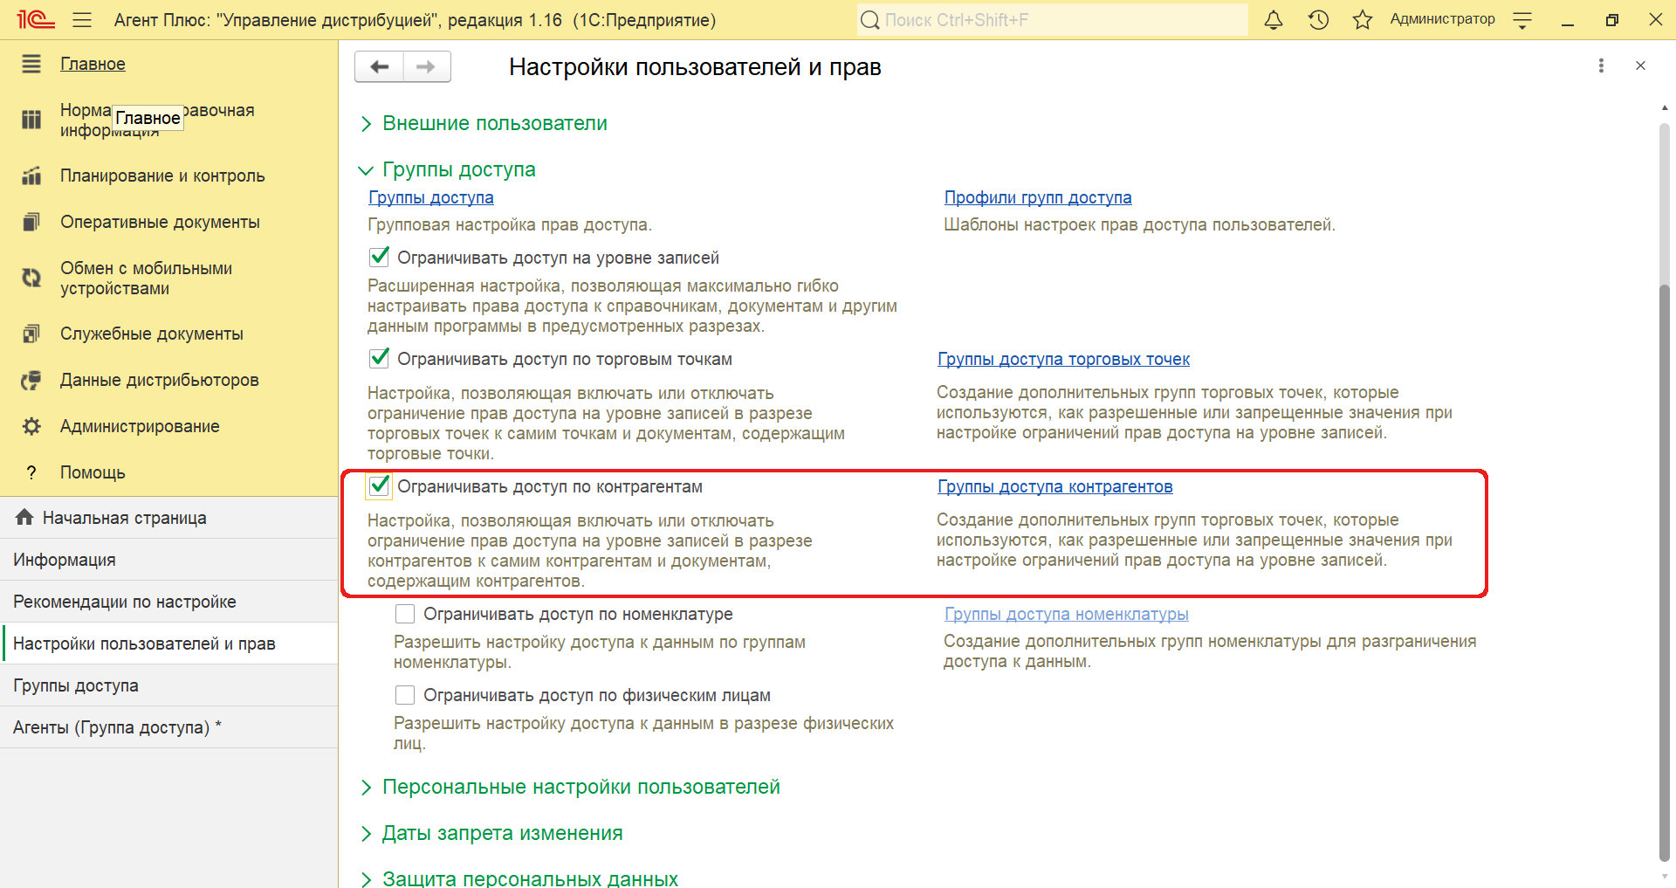
Task: Open Служебные документы section
Action: pos(152,334)
